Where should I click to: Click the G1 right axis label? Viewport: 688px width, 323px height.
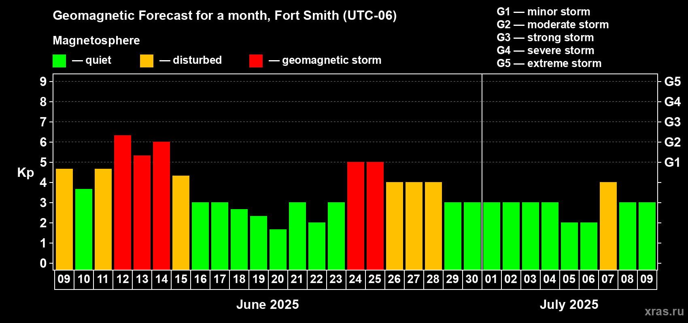673,162
